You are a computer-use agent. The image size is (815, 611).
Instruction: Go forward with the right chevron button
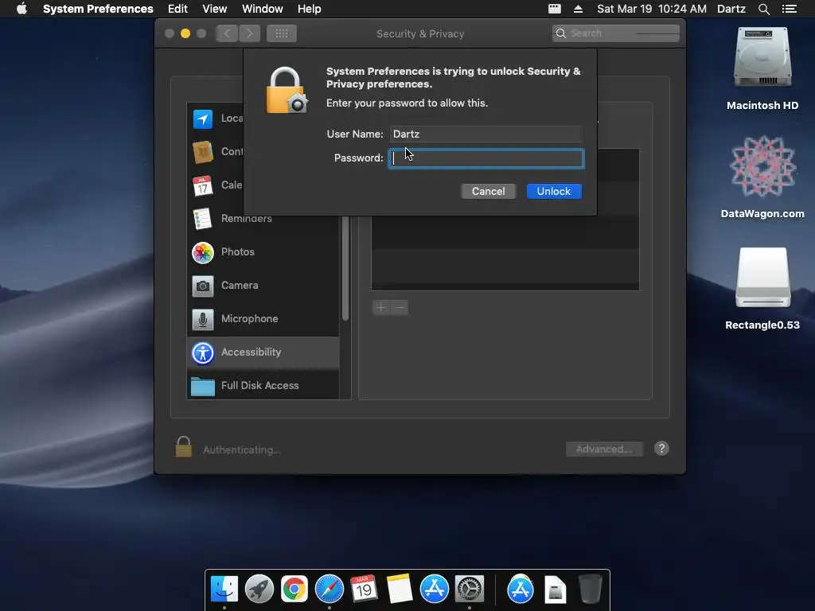[249, 33]
